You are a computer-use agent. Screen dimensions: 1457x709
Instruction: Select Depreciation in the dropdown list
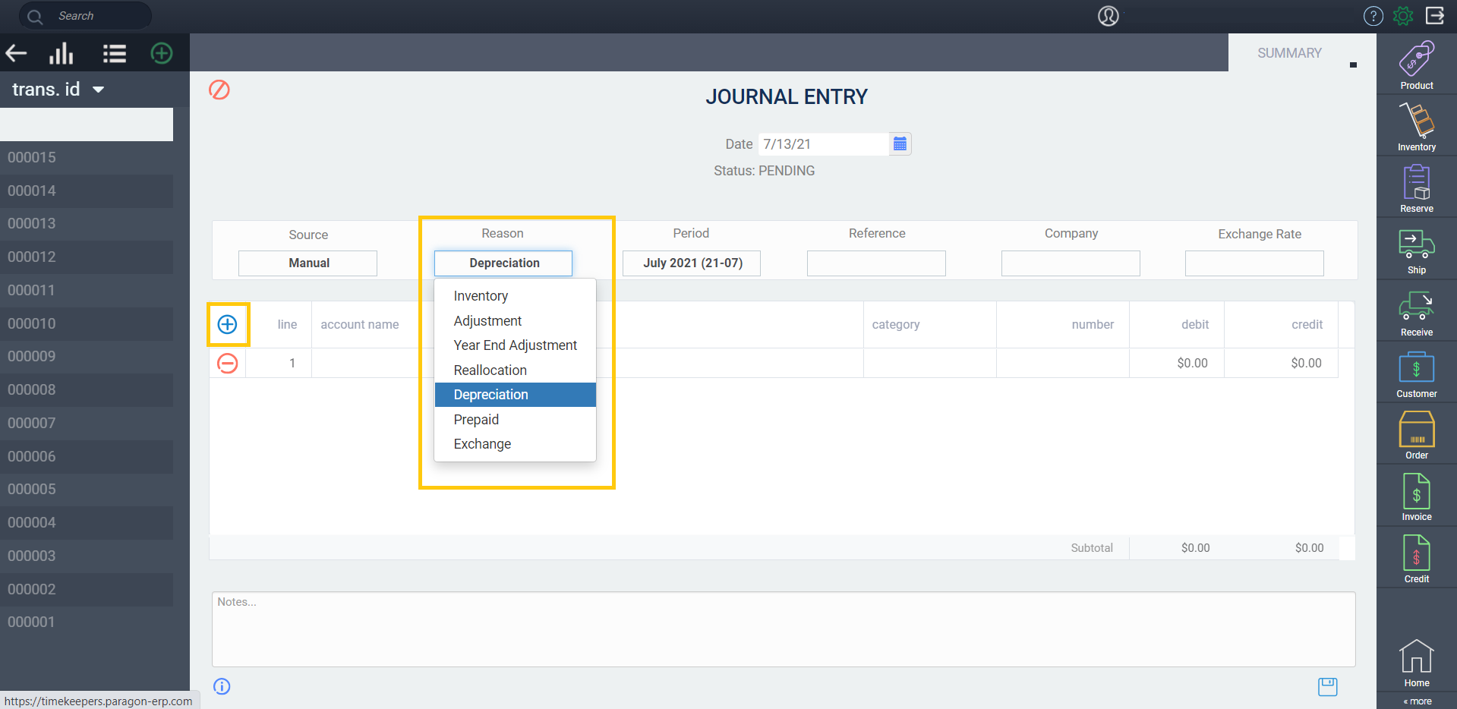pyautogui.click(x=515, y=395)
